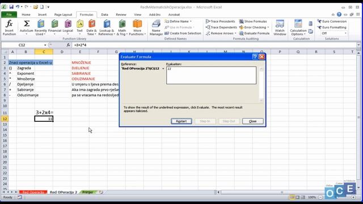Click Restart in Evaluate Formula dialog
363x204 pixels.
pyautogui.click(x=181, y=121)
